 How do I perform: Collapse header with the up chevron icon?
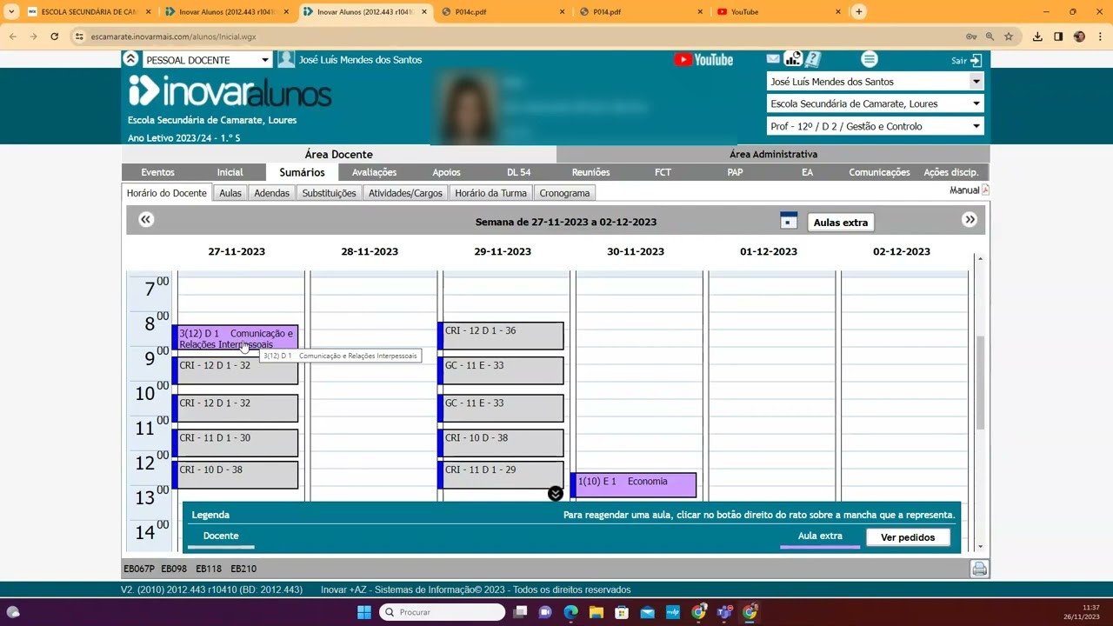130,59
